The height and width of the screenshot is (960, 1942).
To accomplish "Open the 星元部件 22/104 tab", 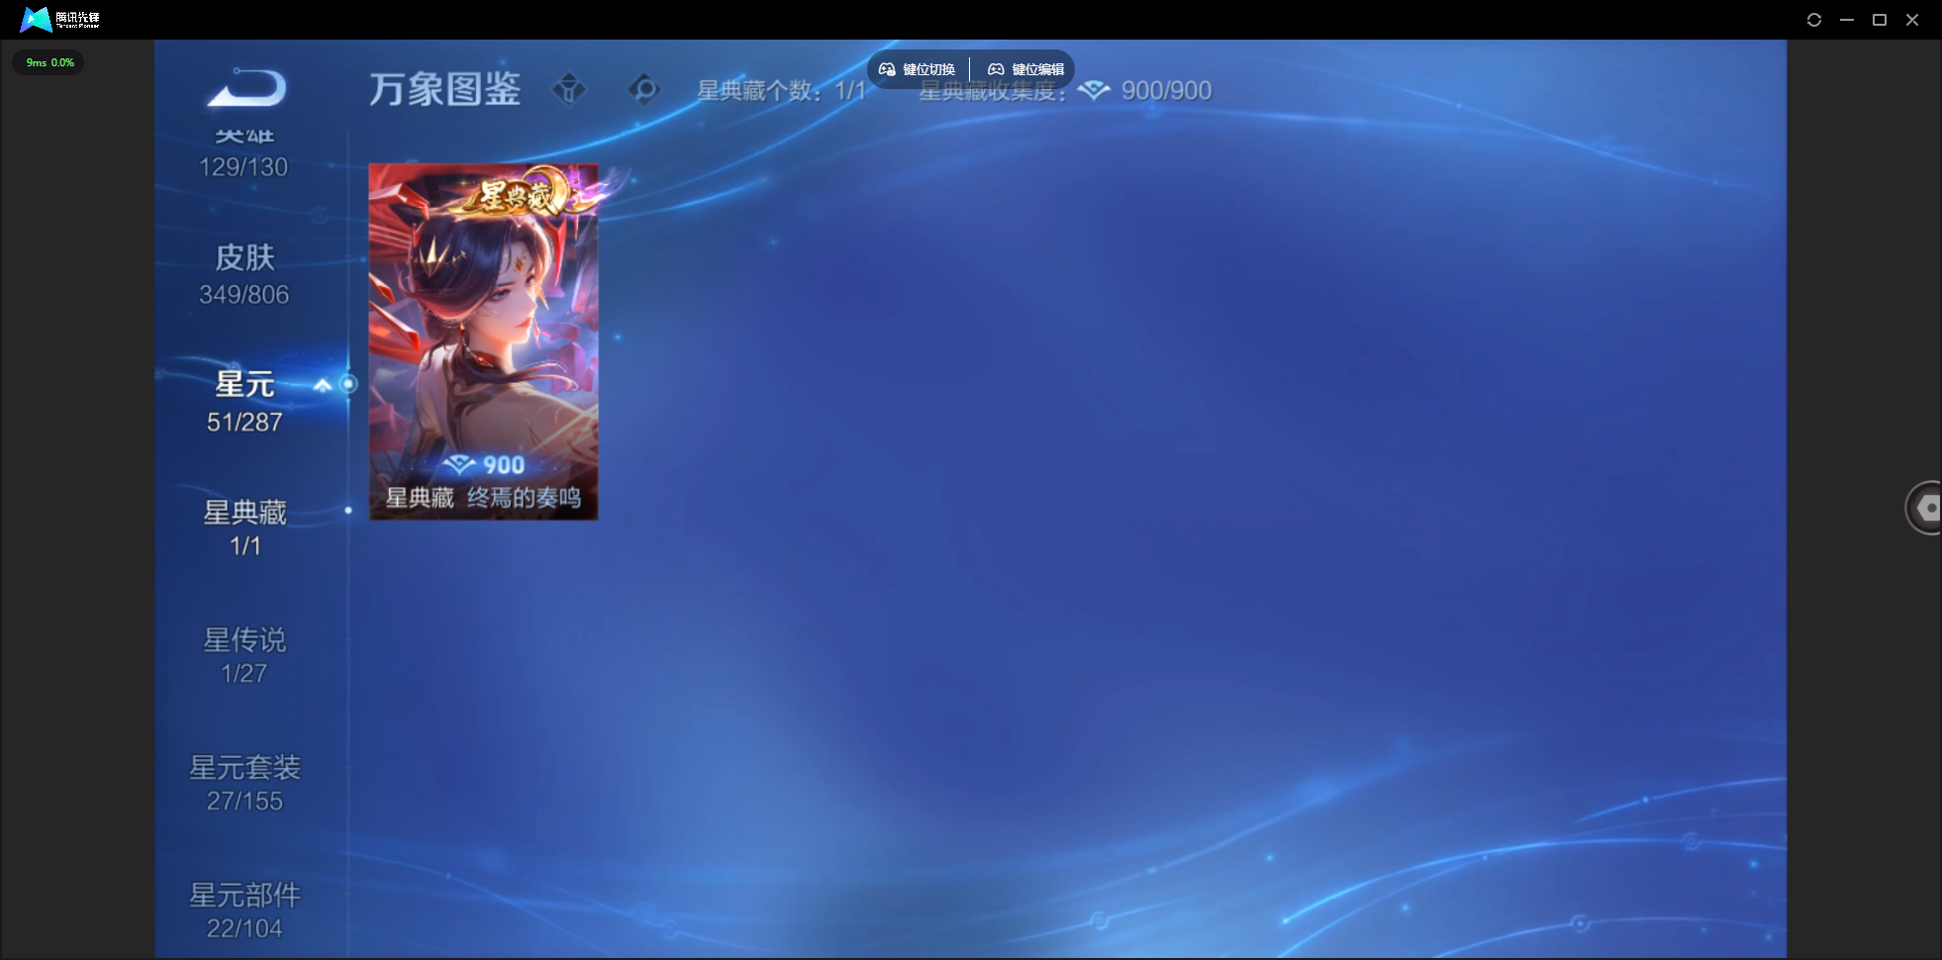I will pos(244,911).
